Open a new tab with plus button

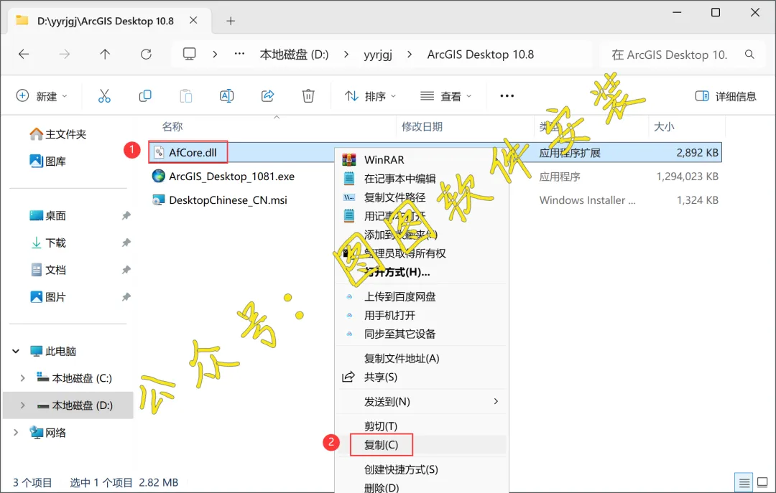point(231,21)
